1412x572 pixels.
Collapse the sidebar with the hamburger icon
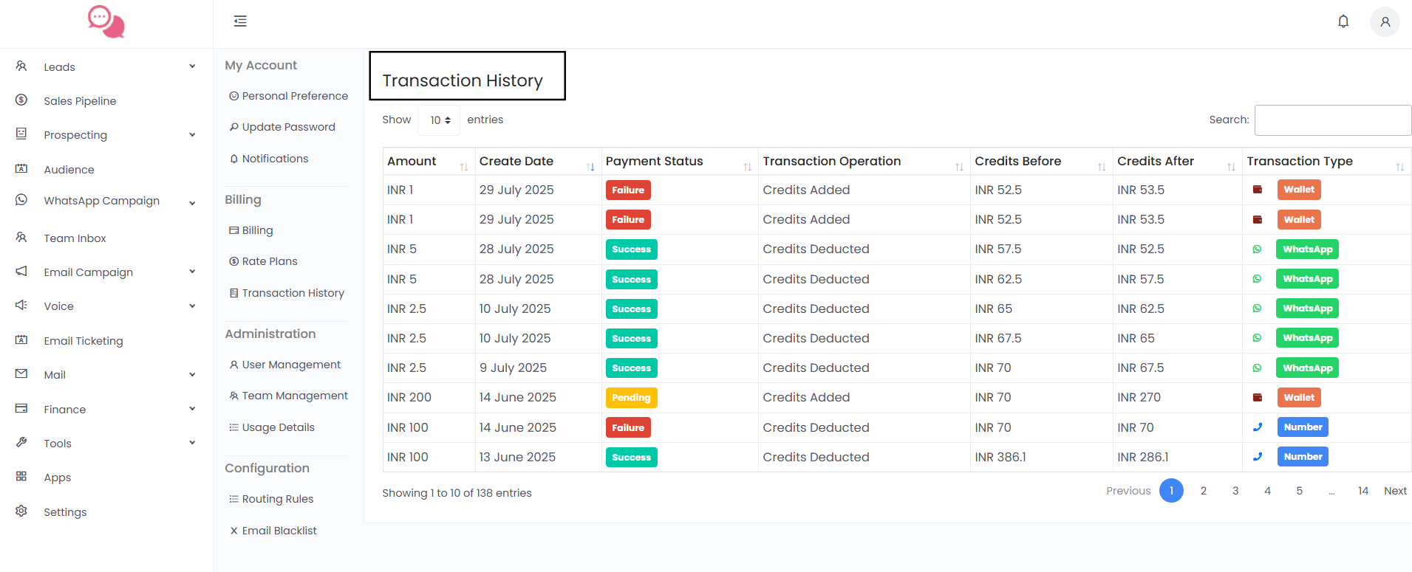240,21
